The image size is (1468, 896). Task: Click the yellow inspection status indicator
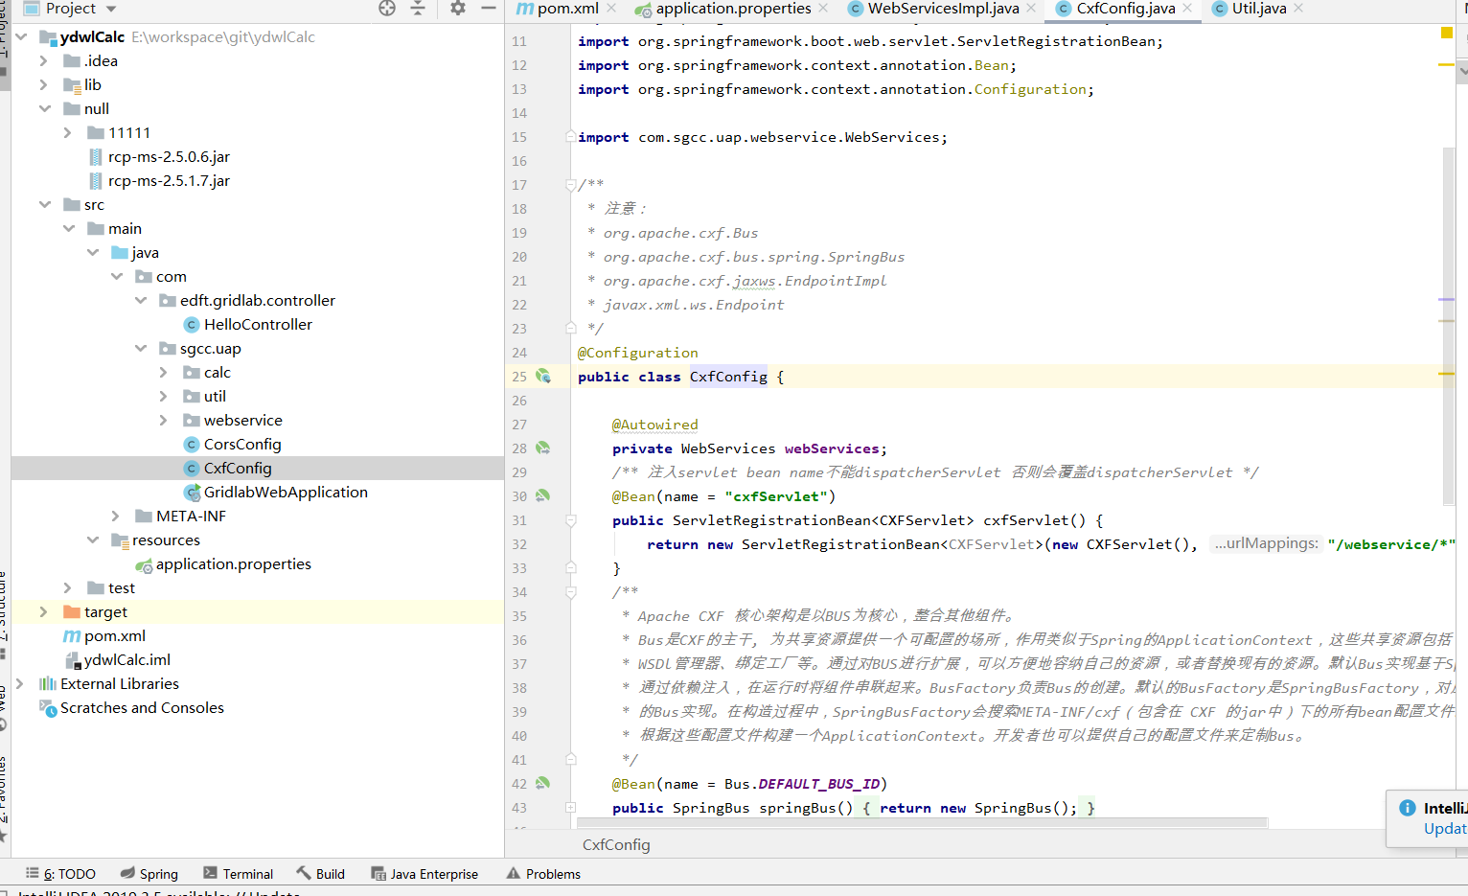click(1447, 34)
